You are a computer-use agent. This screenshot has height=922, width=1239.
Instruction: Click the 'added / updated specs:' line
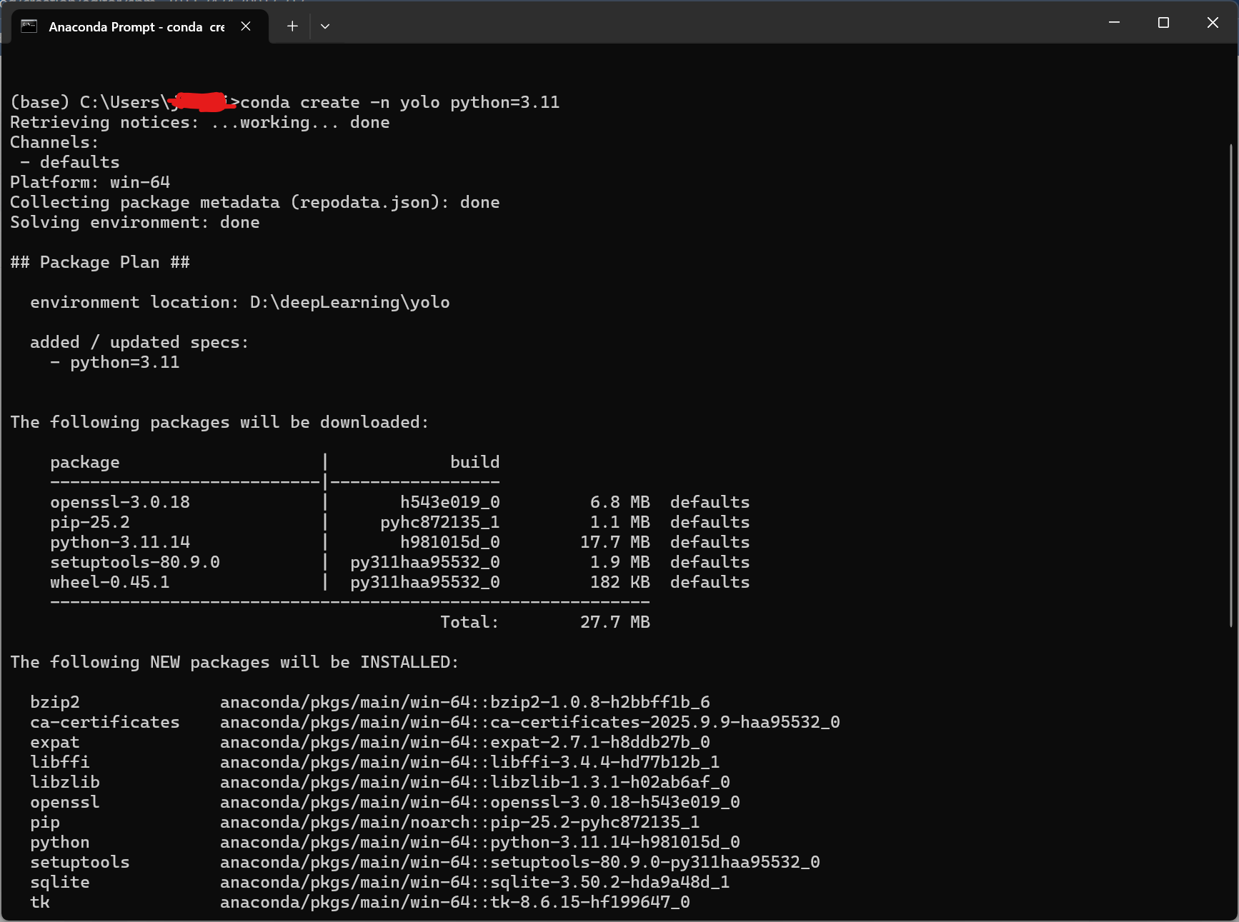point(139,342)
